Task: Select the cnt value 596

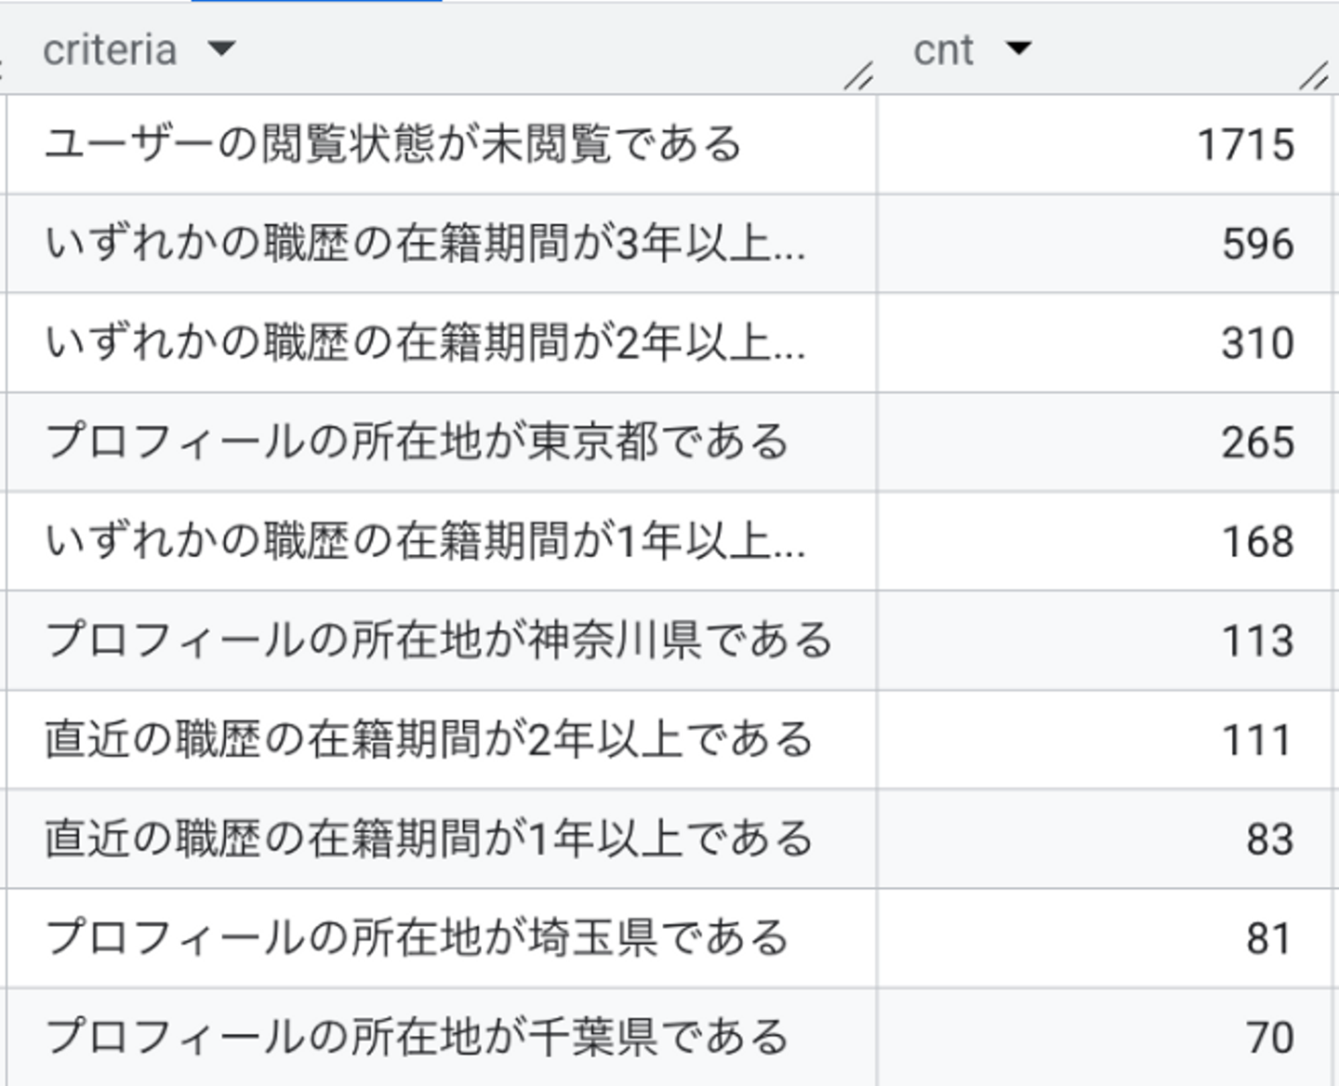Action: click(1257, 245)
